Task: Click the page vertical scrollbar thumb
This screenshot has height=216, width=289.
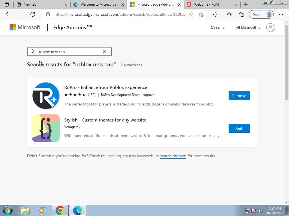Action: coord(286,62)
